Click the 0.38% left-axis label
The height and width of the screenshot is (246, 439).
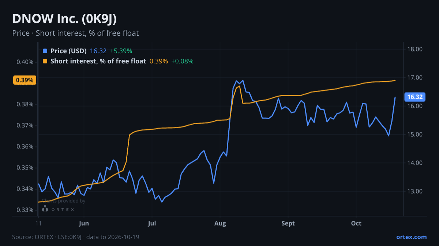[25, 105]
